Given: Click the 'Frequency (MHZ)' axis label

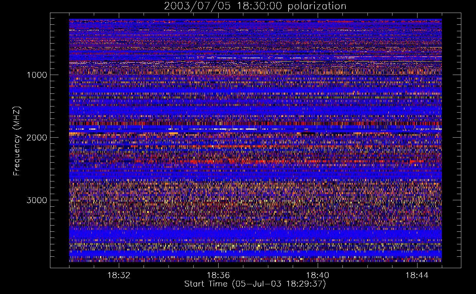Looking at the screenshot, I should [17, 141].
